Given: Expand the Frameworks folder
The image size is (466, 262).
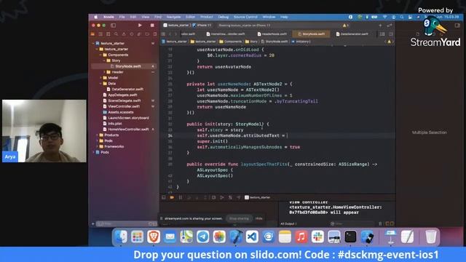Looking at the screenshot, I should coord(97,146).
